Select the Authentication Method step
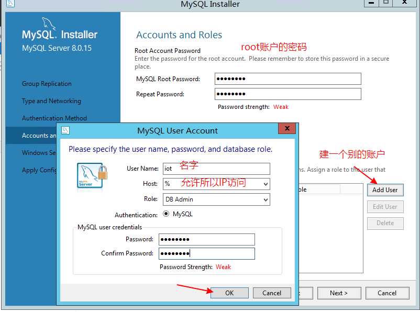This screenshot has height=312, width=420. [x=54, y=118]
